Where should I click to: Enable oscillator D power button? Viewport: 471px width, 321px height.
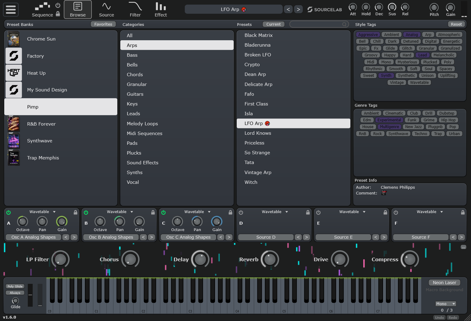[x=241, y=212]
